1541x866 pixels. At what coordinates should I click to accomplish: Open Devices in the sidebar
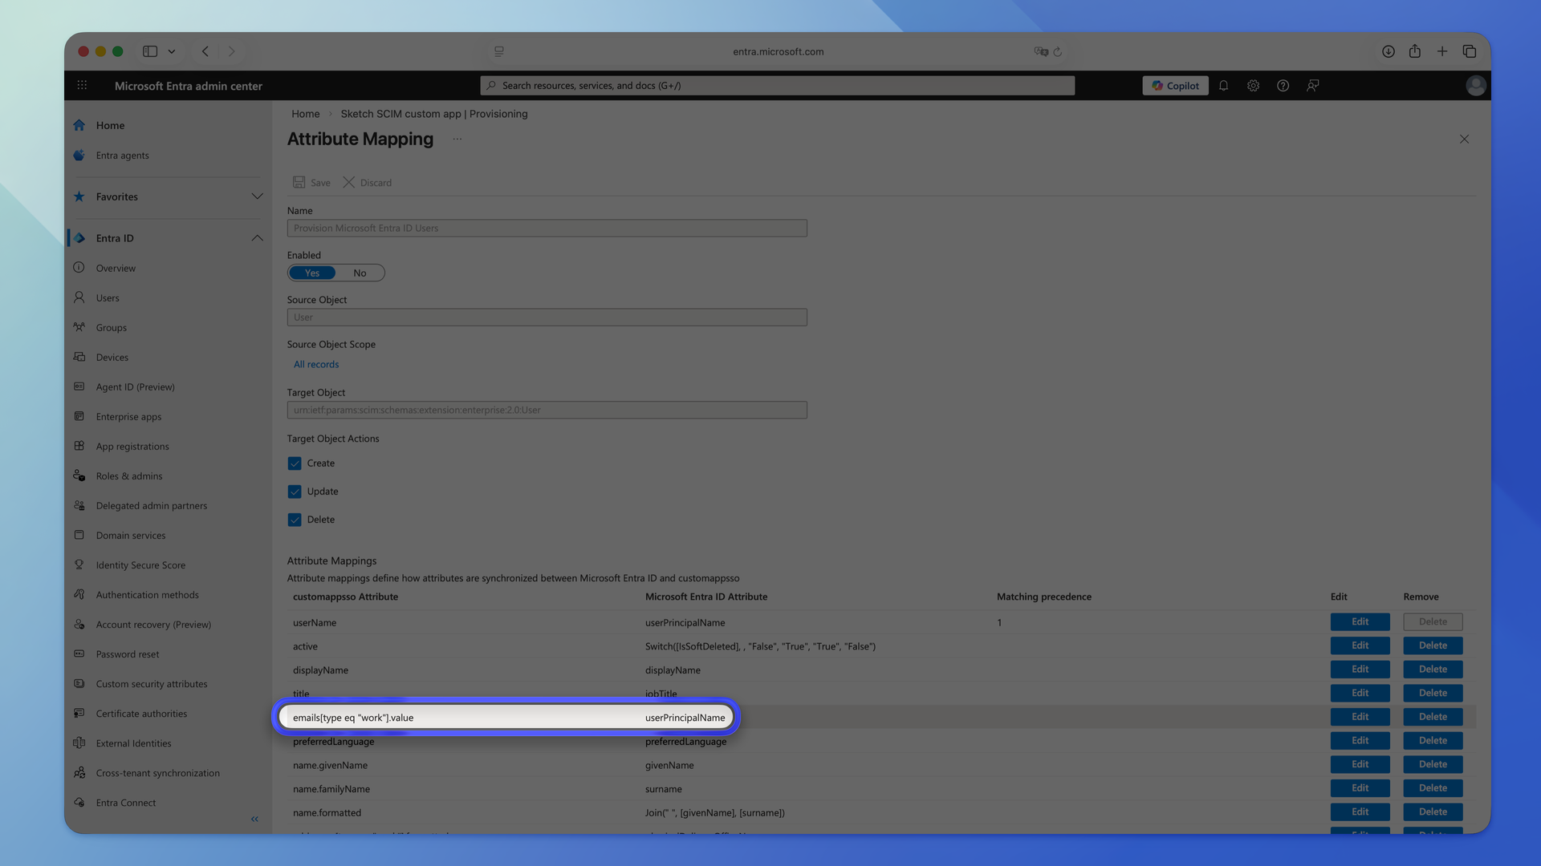pyautogui.click(x=112, y=357)
